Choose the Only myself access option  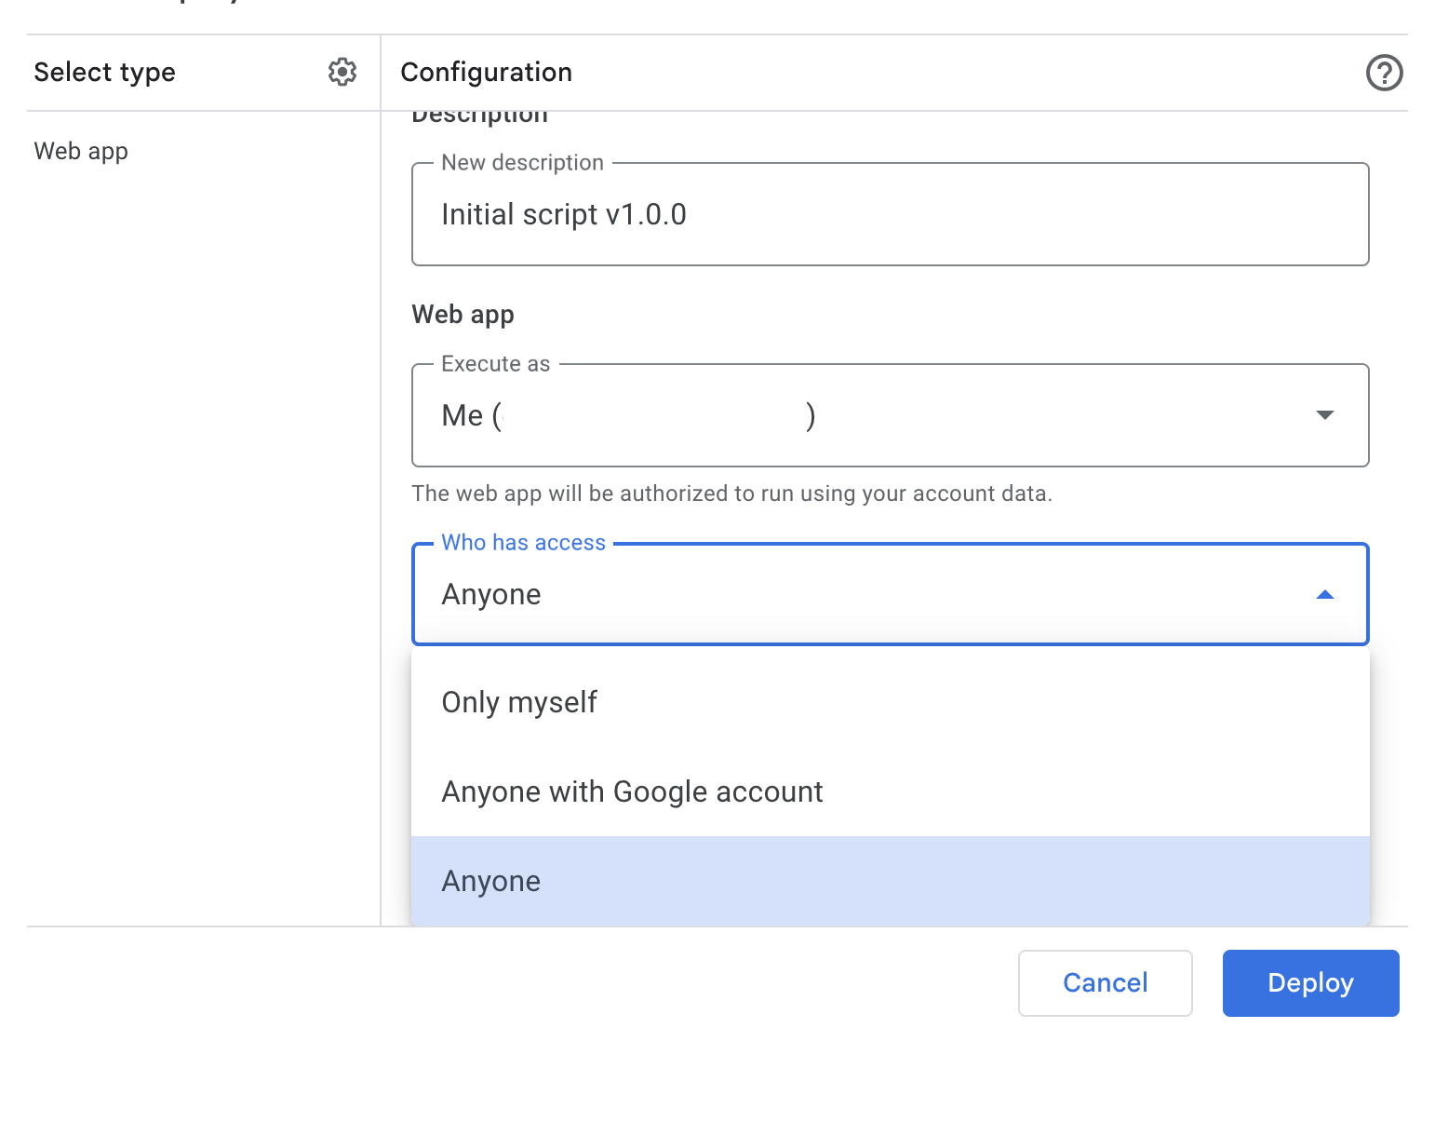(891, 702)
